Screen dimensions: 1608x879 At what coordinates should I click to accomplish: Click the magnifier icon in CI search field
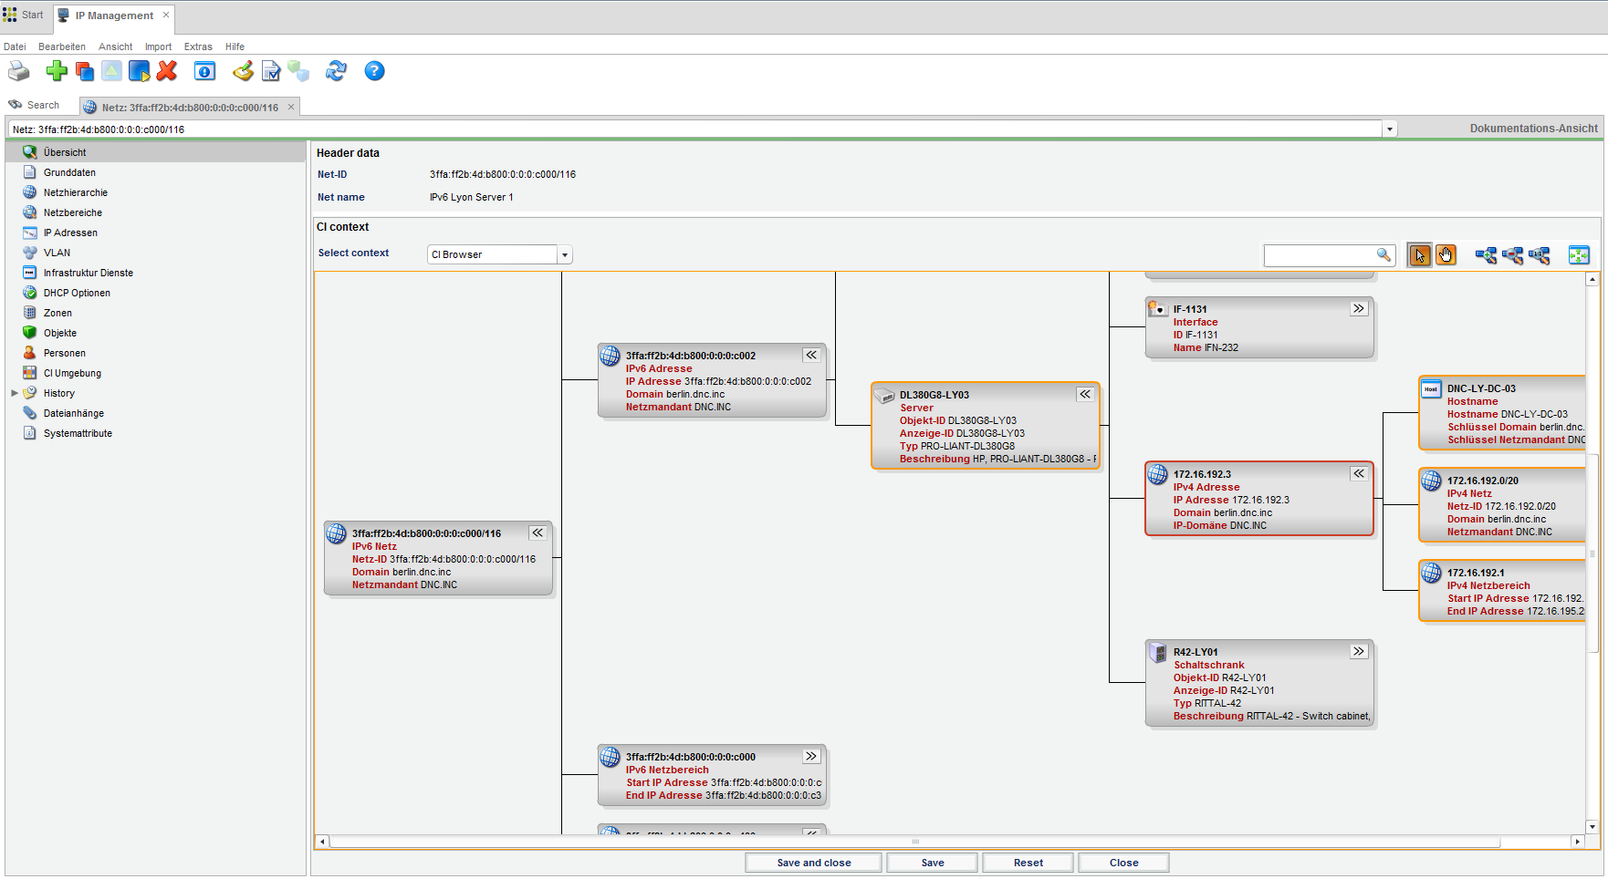point(1384,255)
